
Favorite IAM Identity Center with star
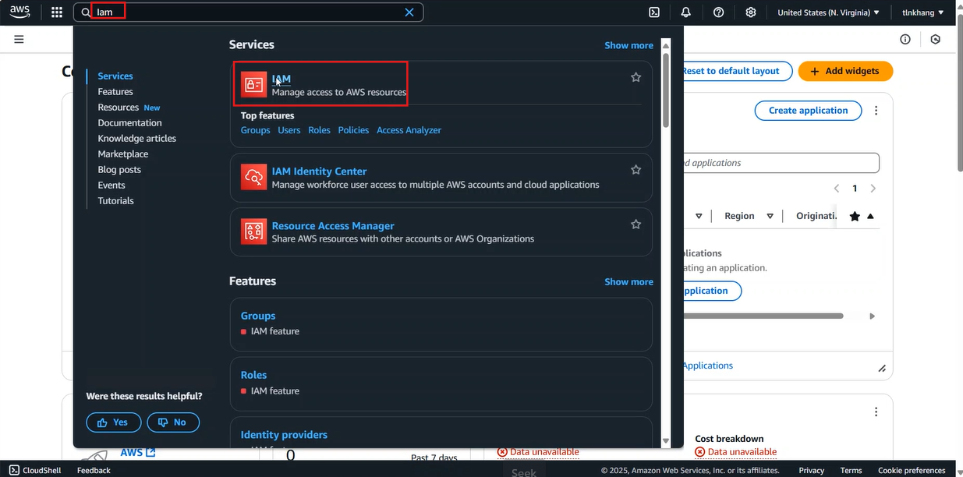[x=636, y=169]
